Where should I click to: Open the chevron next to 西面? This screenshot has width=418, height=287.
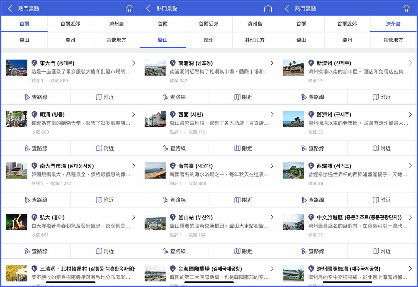tap(272, 114)
